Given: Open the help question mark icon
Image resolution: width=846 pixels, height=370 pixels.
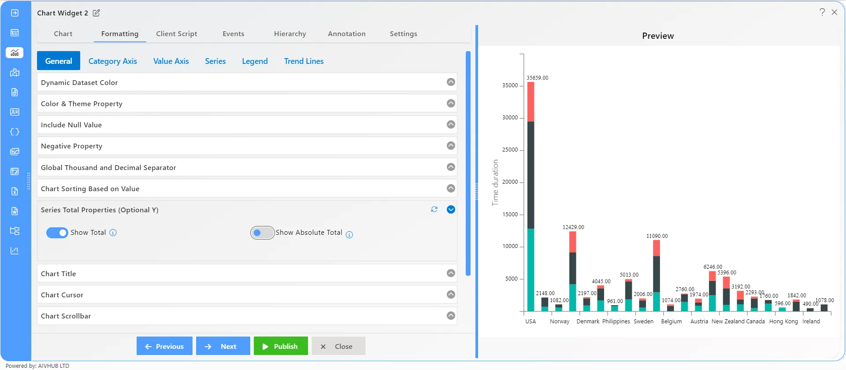Looking at the screenshot, I should [x=822, y=12].
